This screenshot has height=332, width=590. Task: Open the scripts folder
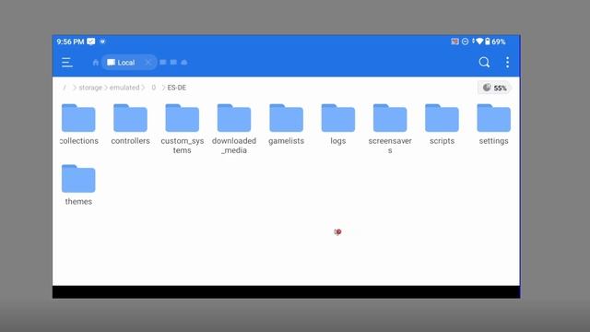click(x=442, y=125)
